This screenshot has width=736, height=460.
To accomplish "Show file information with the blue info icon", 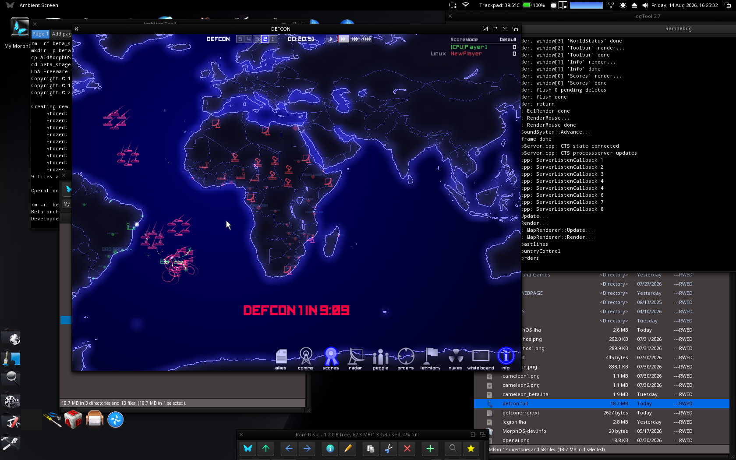I will (330, 448).
